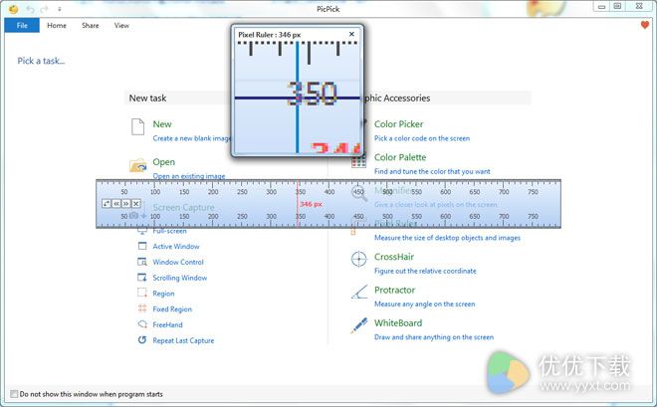Switch to the Share tab

pyautogui.click(x=91, y=26)
